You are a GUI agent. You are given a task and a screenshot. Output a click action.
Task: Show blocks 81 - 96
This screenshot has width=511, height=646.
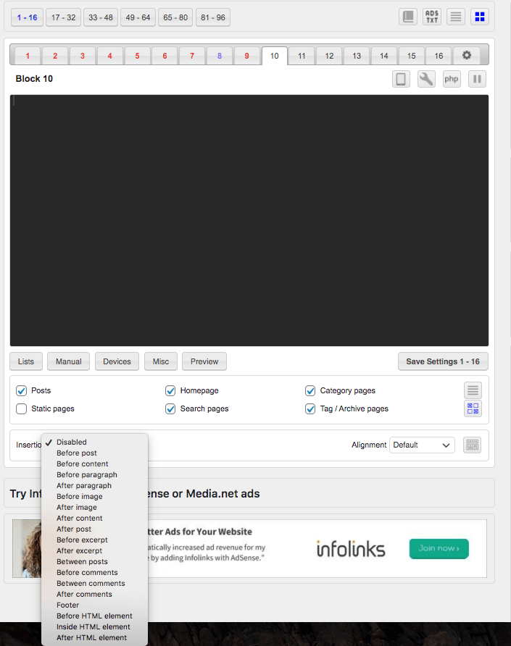point(213,17)
